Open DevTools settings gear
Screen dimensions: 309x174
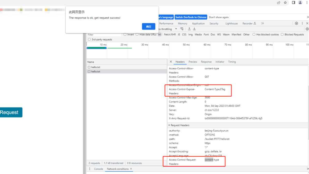(x=296, y=23)
